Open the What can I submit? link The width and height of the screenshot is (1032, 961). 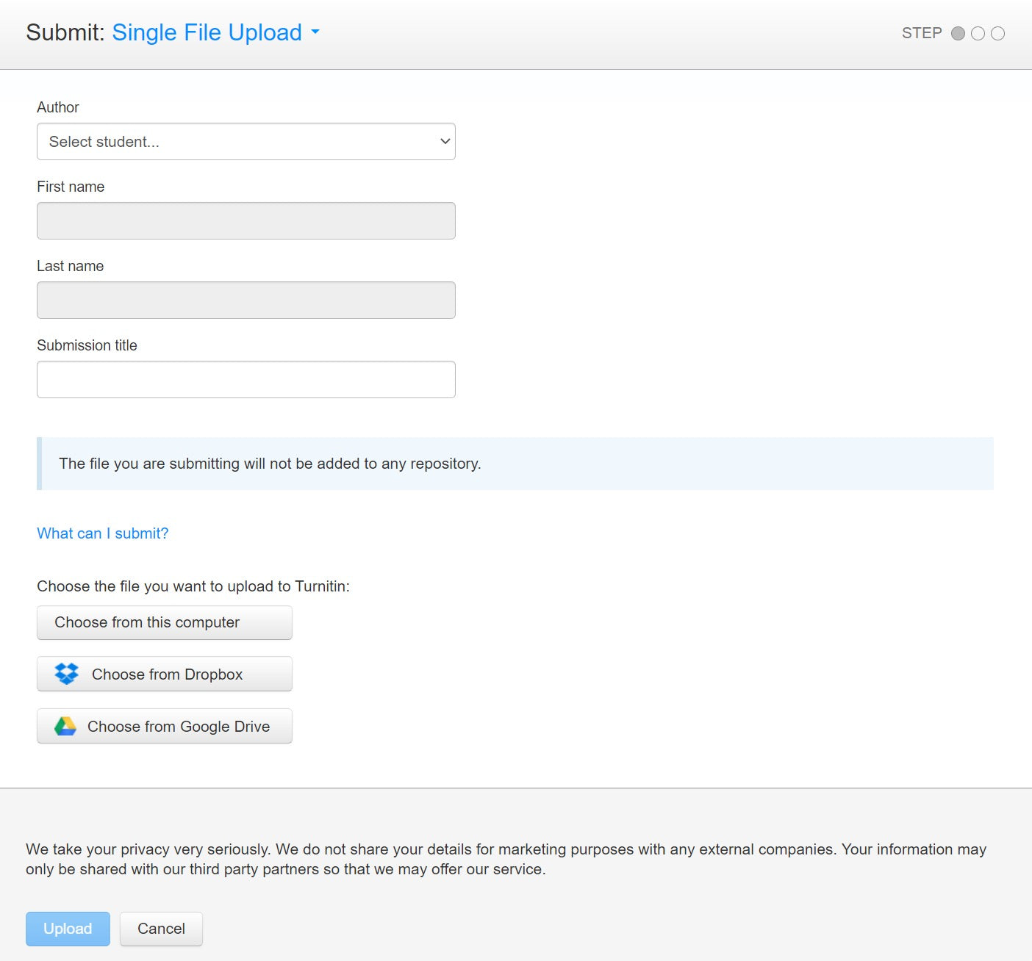click(x=103, y=533)
